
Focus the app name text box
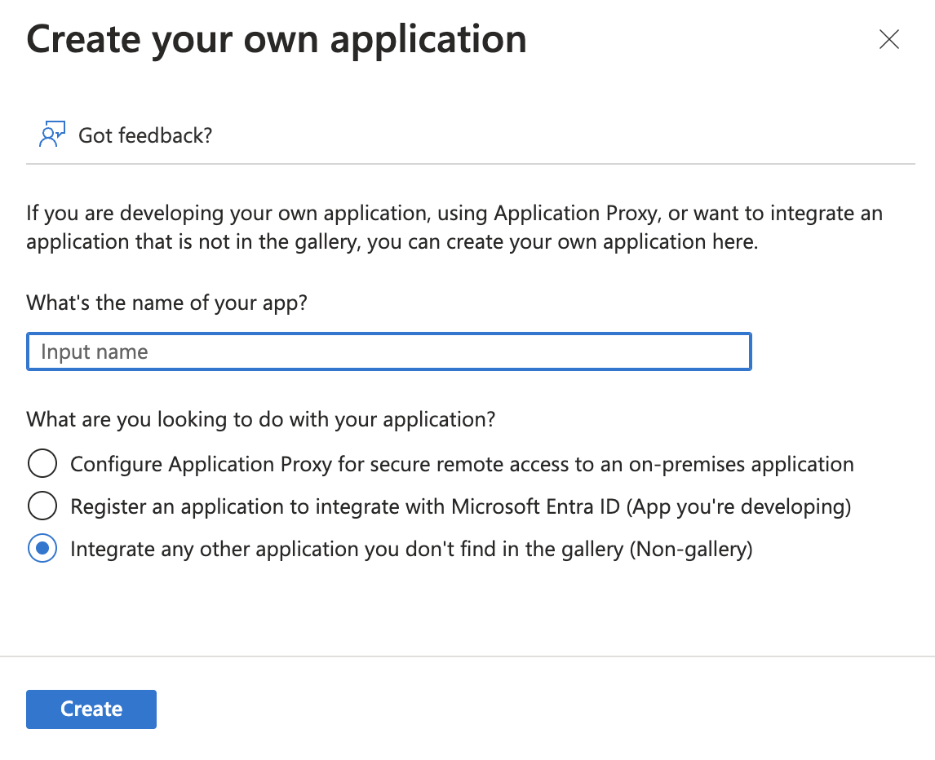click(389, 351)
